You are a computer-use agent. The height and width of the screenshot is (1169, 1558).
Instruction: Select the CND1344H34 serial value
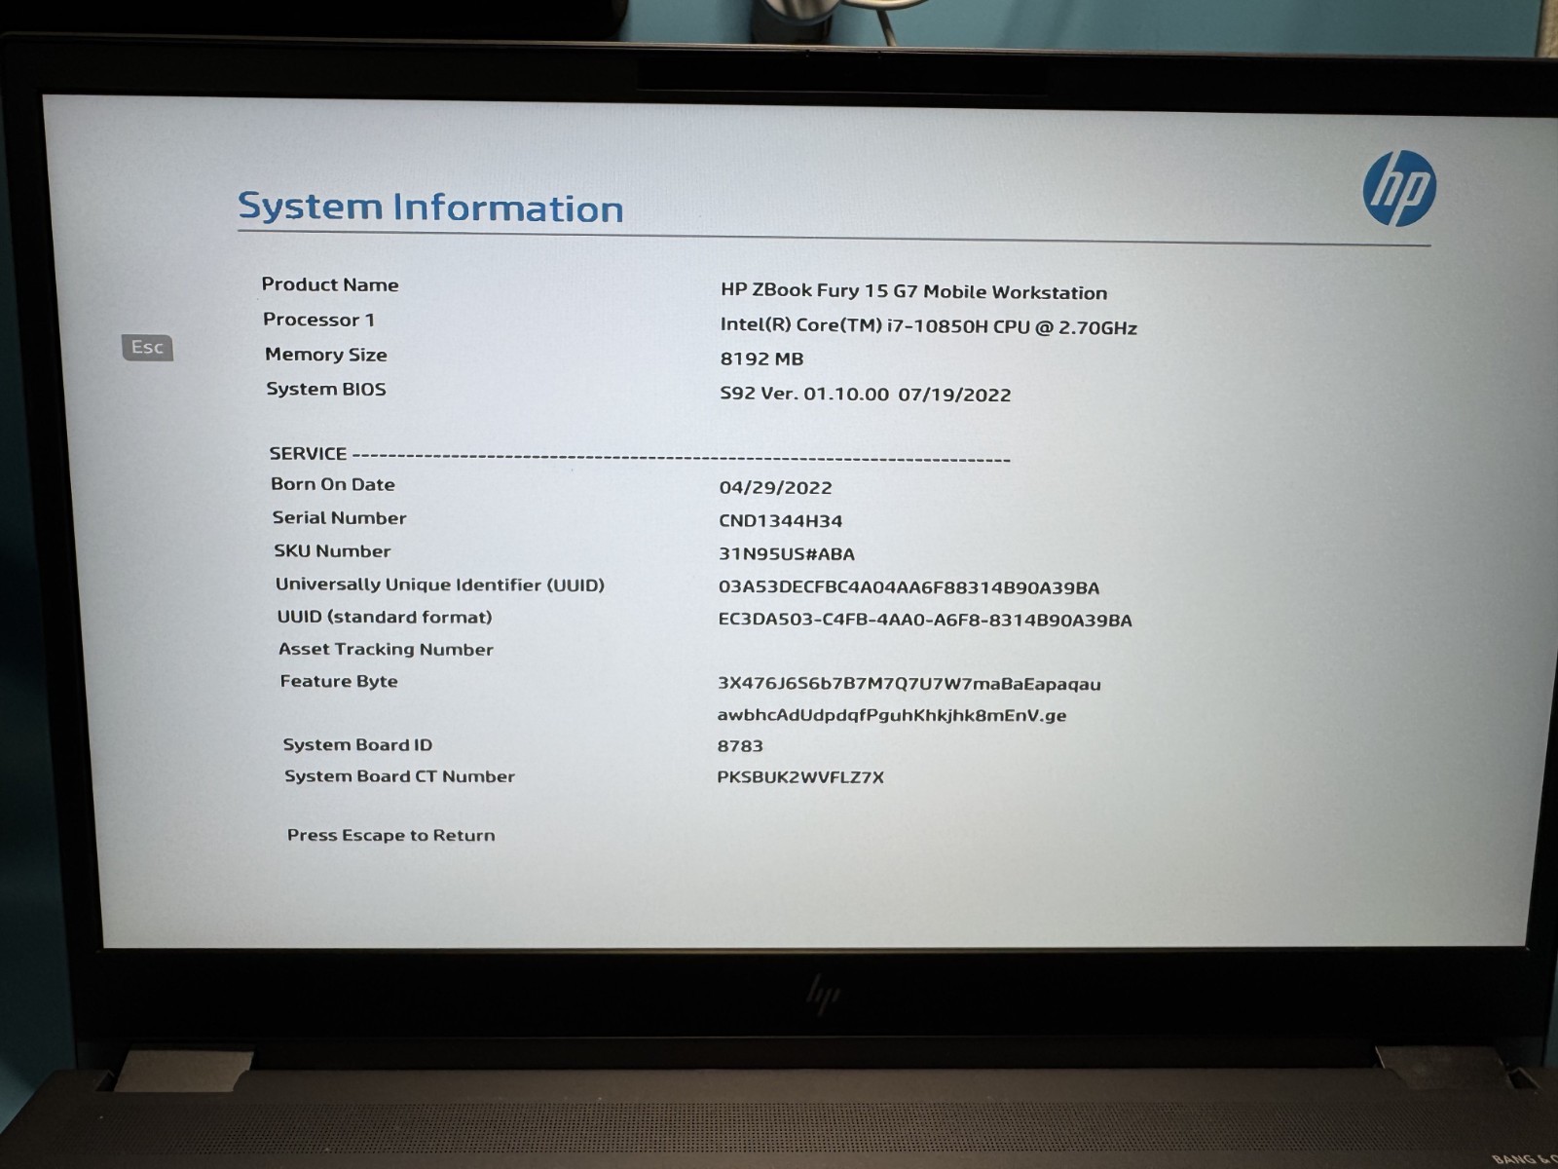click(780, 520)
